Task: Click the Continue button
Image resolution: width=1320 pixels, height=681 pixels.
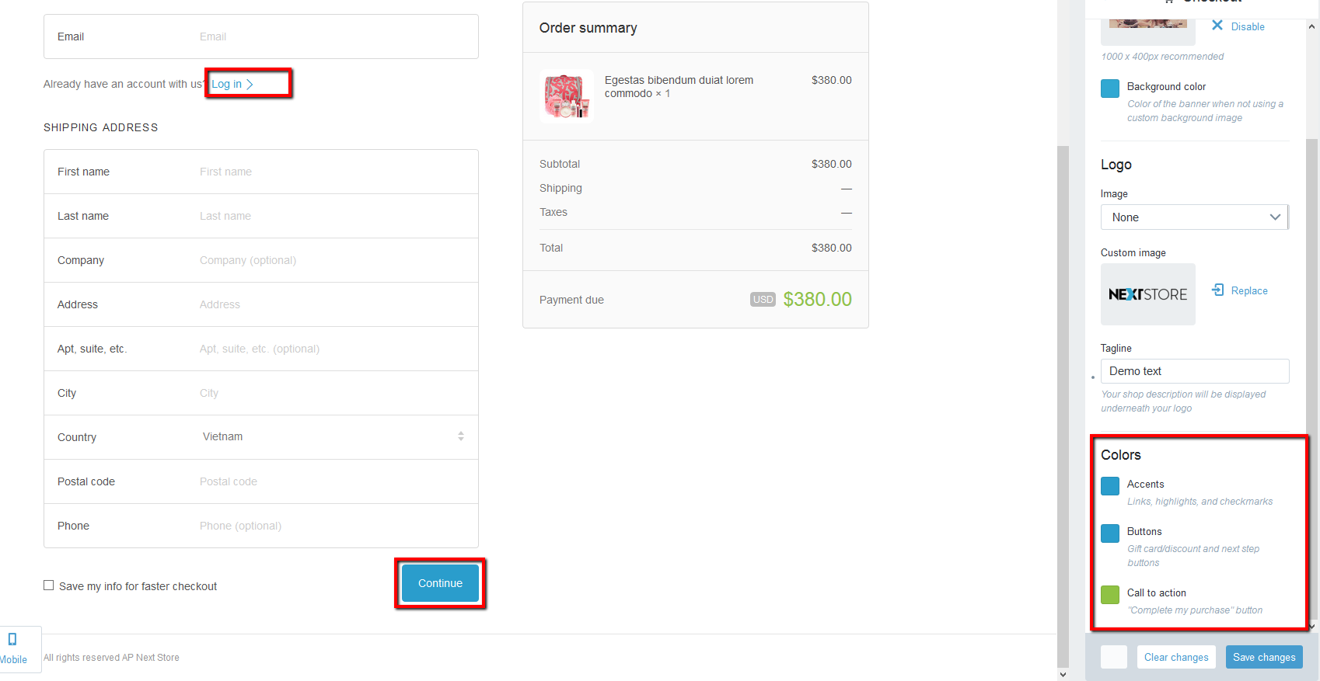Action: [x=440, y=583]
